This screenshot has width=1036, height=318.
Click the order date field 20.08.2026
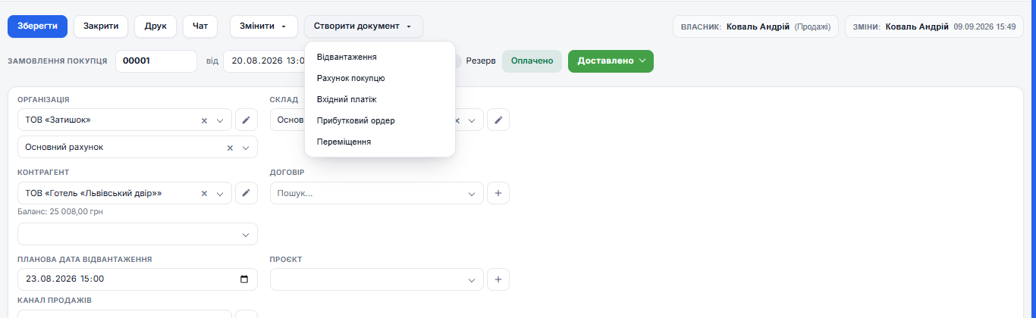pos(264,61)
